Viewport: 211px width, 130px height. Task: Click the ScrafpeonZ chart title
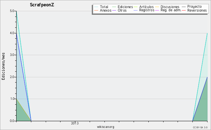click(42, 5)
